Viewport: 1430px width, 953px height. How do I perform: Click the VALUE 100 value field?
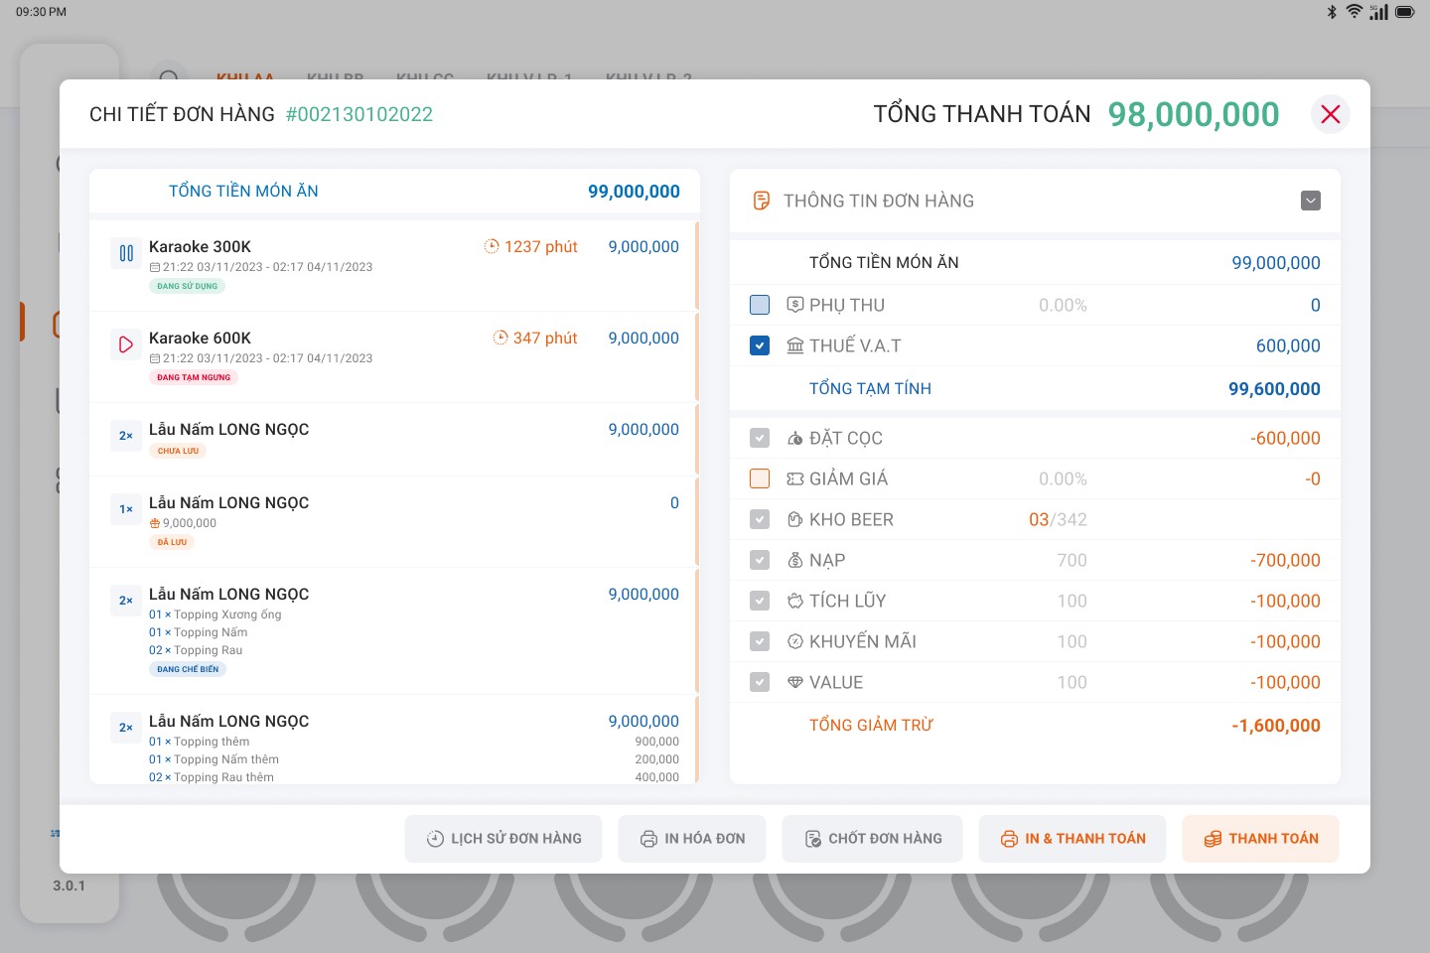1072,682
